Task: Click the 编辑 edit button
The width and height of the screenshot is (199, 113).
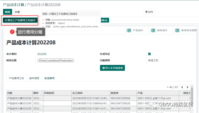Action: pyautogui.click(x=7, y=12)
